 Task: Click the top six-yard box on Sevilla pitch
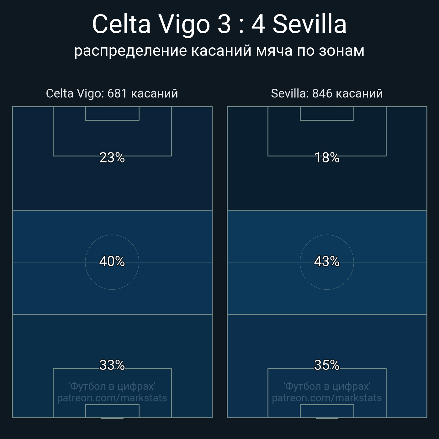(327, 114)
